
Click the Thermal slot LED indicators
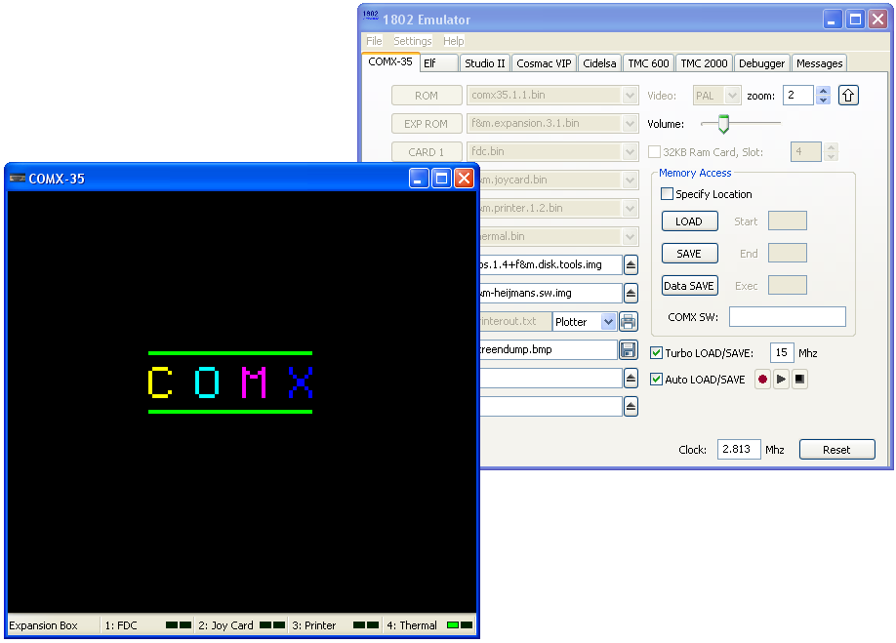pos(460,625)
